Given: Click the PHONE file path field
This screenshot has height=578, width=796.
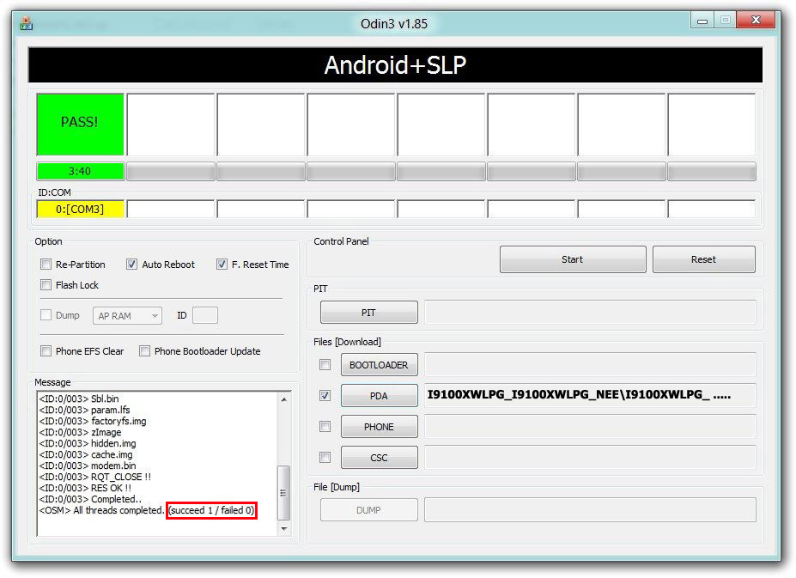Looking at the screenshot, I should [x=590, y=427].
